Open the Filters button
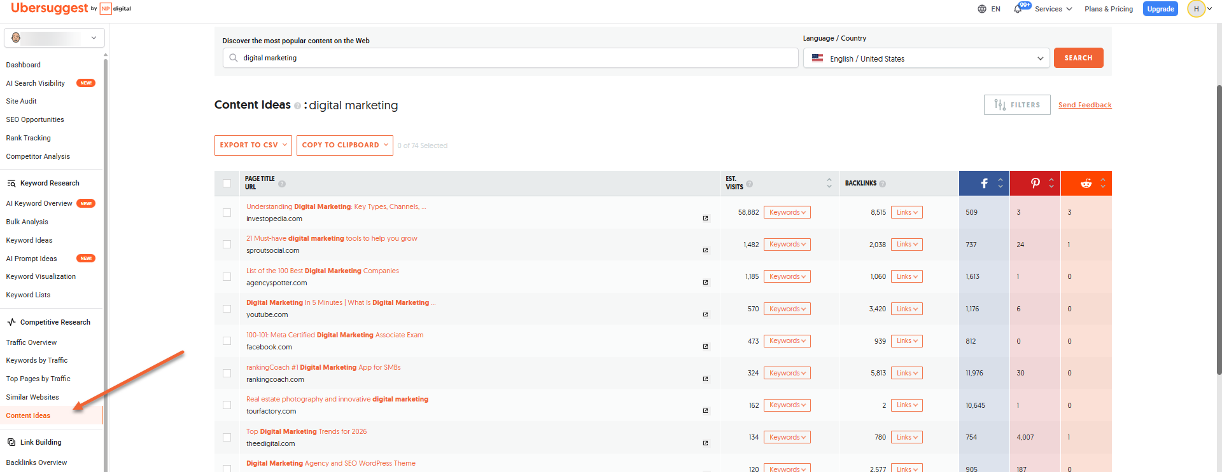 [x=1017, y=105]
